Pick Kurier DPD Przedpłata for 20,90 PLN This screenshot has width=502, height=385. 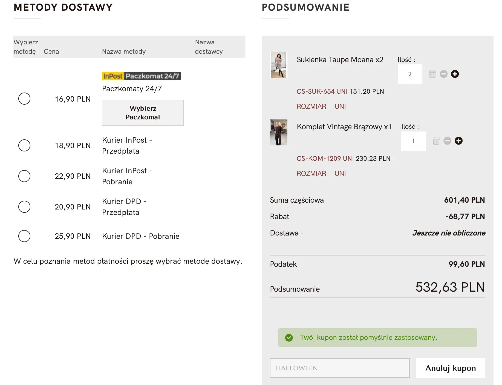click(24, 207)
